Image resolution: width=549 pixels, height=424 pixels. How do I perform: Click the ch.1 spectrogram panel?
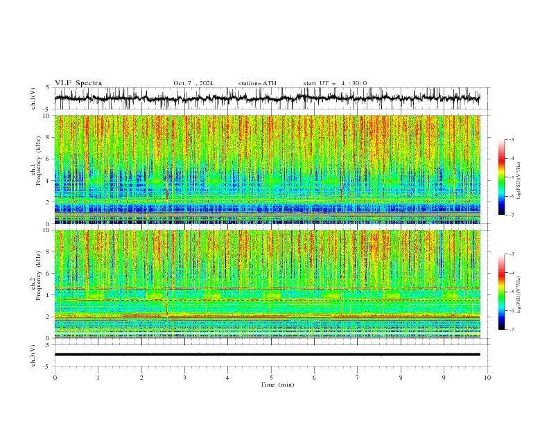coord(268,169)
